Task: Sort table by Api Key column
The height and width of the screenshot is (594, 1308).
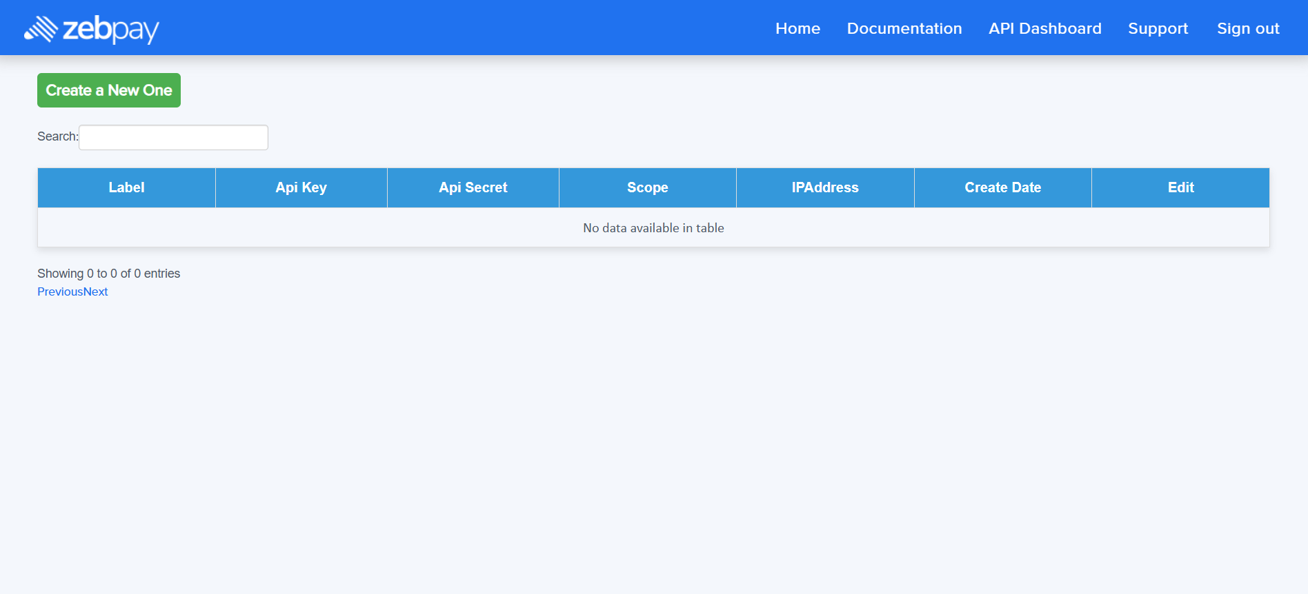Action: (x=301, y=187)
